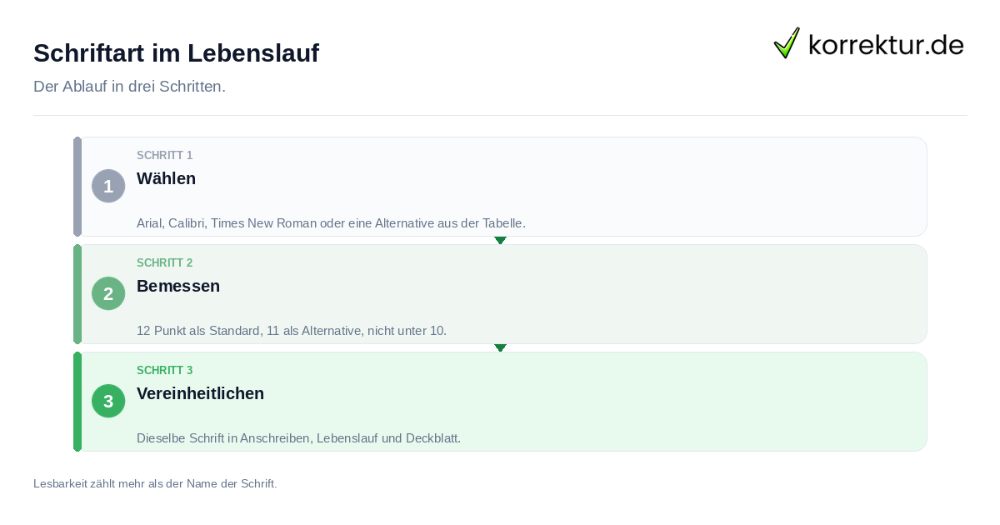The image size is (1000, 525).
Task: Click the SCHRITT 3 label
Action: (164, 370)
